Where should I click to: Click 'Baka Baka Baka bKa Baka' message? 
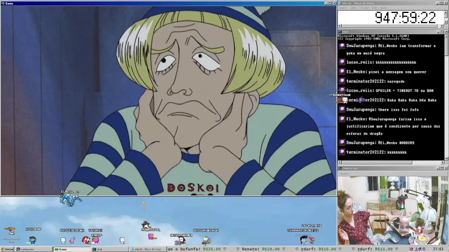click(412, 100)
